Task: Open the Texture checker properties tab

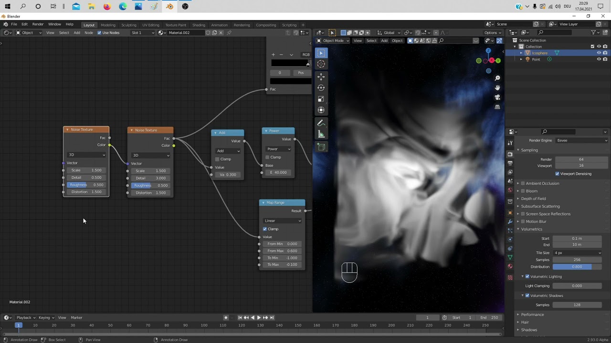Action: point(510,277)
